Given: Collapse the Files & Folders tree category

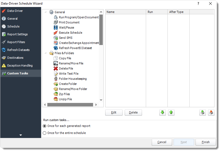Looking at the screenshot, I should pos(45,53).
